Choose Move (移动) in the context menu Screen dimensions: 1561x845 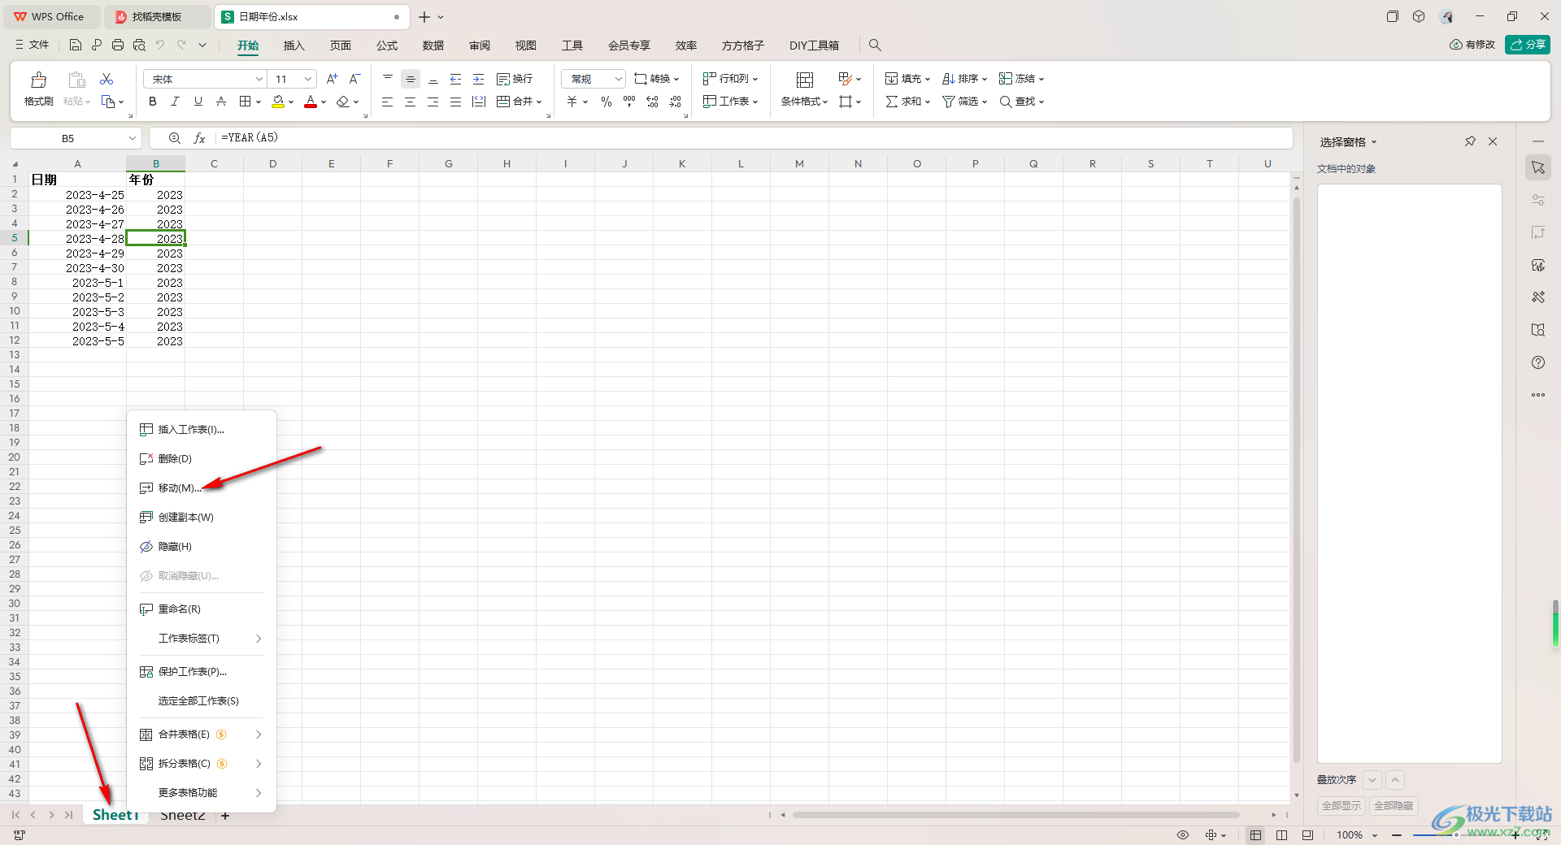click(202, 487)
